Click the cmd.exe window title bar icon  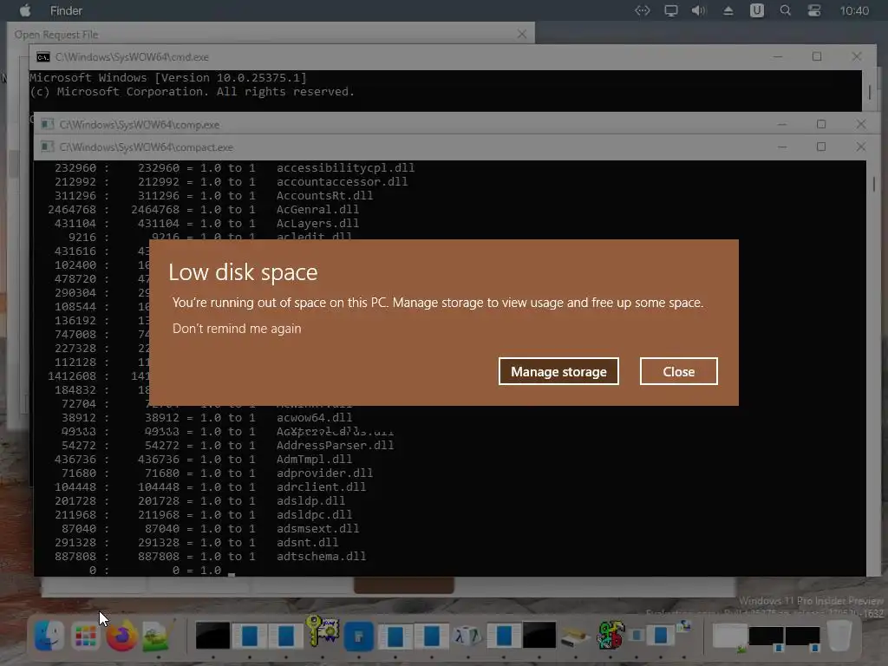click(43, 57)
